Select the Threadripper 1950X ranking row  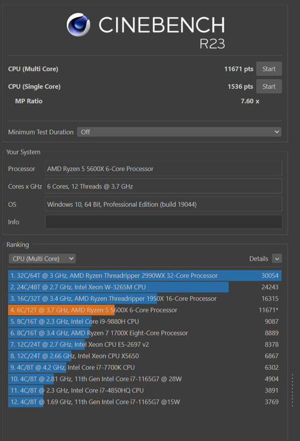[144, 299]
